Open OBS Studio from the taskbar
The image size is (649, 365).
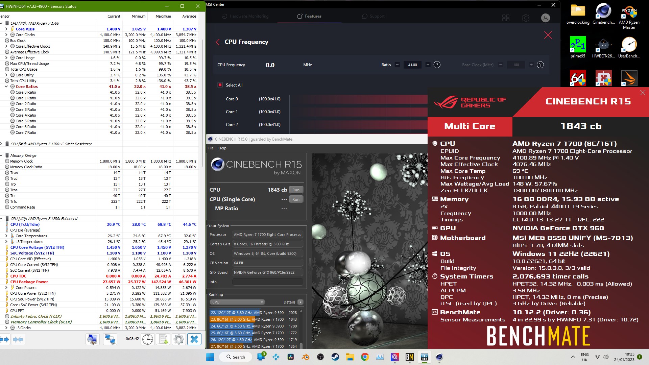[x=320, y=357]
